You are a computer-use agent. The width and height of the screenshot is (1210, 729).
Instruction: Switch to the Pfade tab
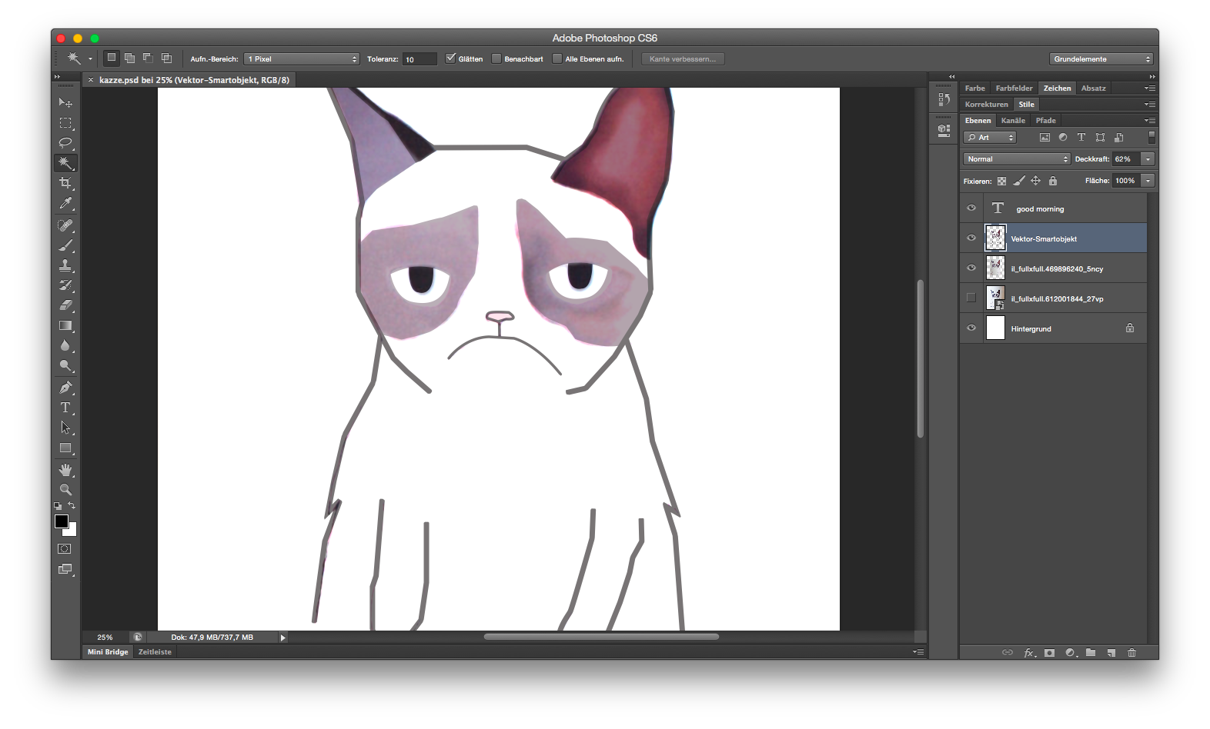[x=1045, y=121]
